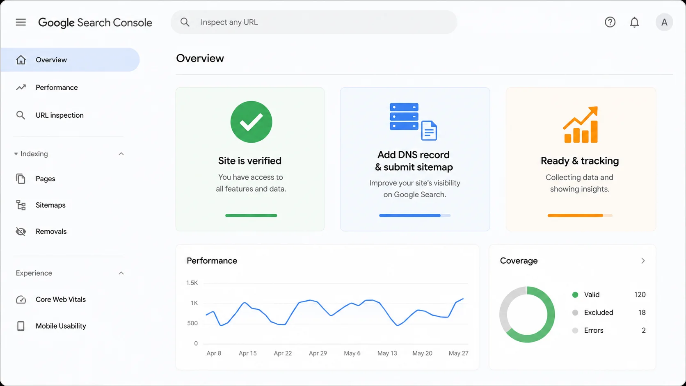This screenshot has height=386, width=686.
Task: Click the blue DNS progress bar
Action: 415,215
